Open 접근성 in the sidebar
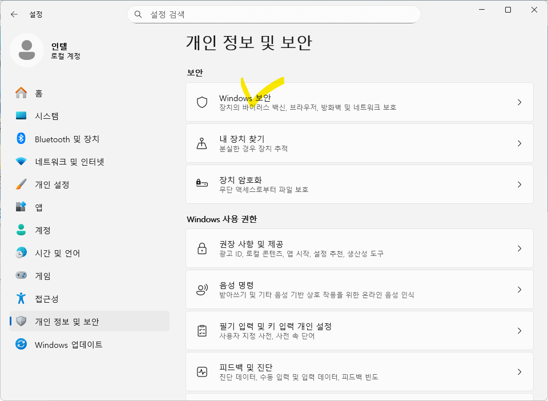Viewport: 548px width, 401px height. [90, 298]
